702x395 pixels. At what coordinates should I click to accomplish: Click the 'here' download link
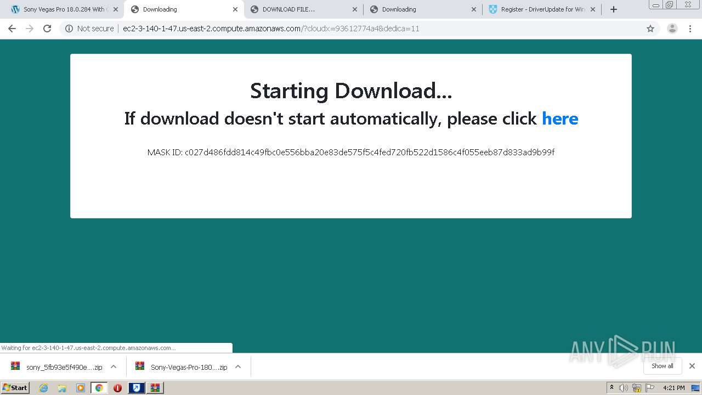560,119
